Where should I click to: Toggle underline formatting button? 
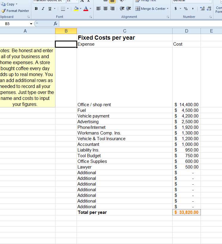49,9
